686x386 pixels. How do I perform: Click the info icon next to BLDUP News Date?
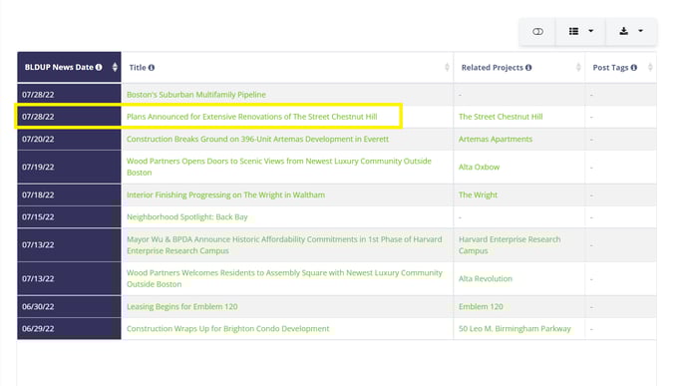(x=99, y=67)
